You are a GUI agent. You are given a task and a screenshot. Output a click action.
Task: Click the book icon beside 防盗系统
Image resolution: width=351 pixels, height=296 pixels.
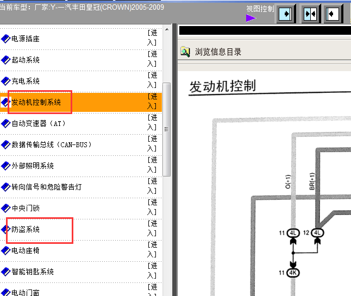pyautogui.click(x=5, y=229)
